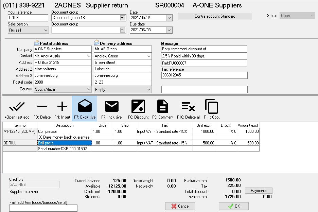Image resolution: width=318 pixels, height=212 pixels.
Task: Insert a new line with the plus icon
Action: (62, 107)
